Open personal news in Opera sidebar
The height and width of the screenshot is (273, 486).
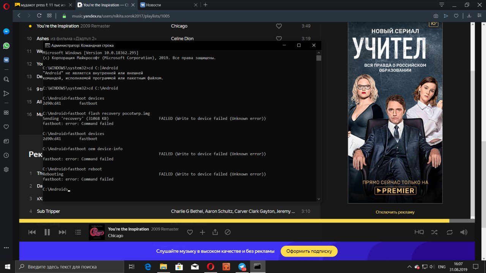(x=6, y=141)
